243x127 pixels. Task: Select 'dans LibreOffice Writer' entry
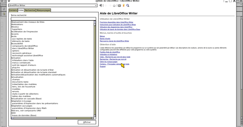[23, 48]
